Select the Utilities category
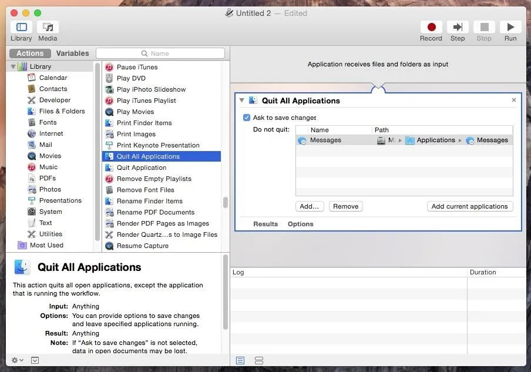 point(49,234)
